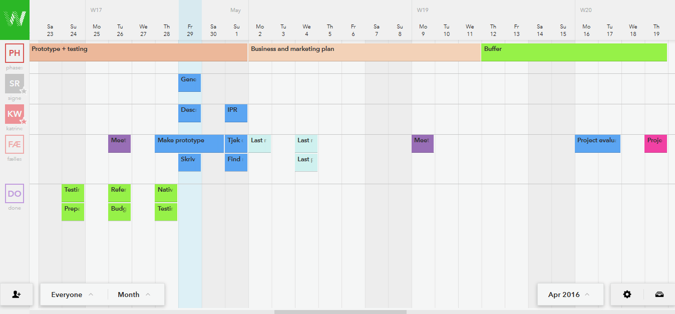Screen dimensions: 675x314
Task: Click the purple Meet task on Tuesday 26
Action: pyautogui.click(x=119, y=144)
